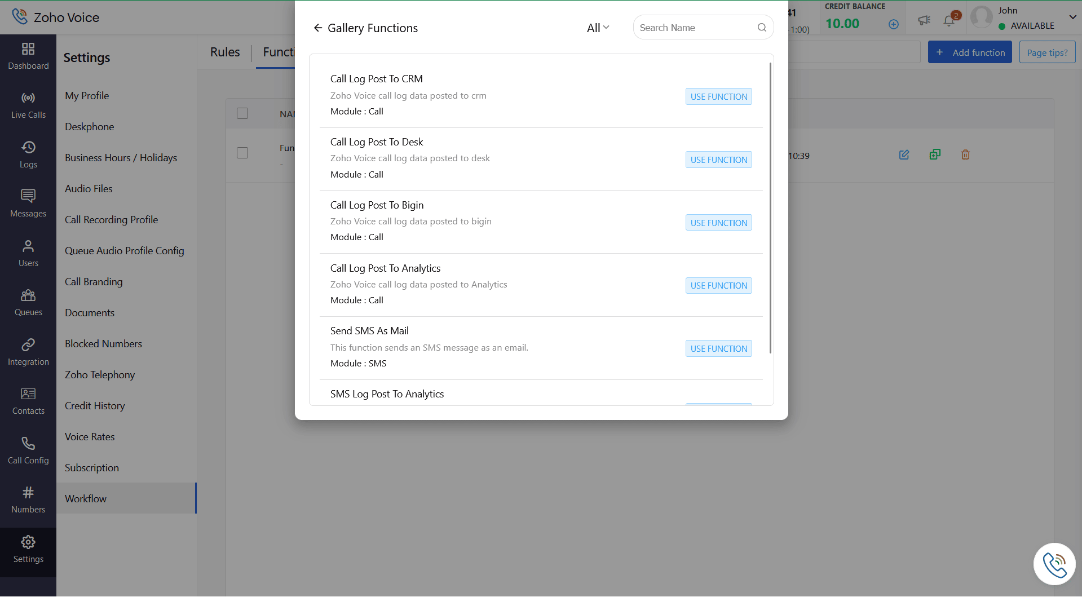
Task: Toggle the select-all header checkbox
Action: tap(242, 113)
